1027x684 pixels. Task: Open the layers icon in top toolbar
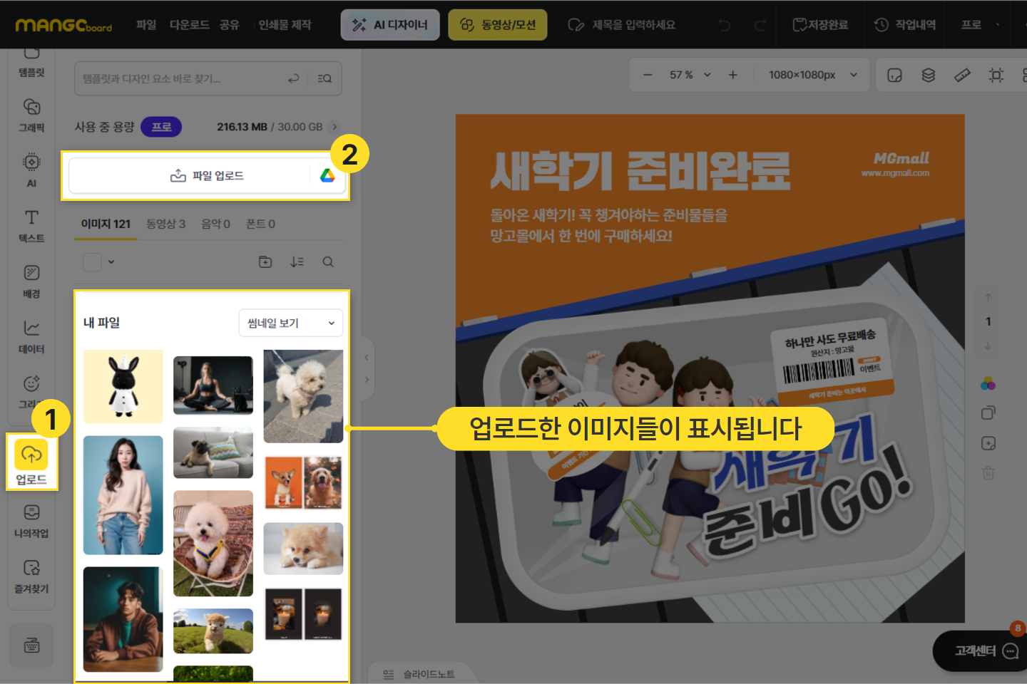click(928, 75)
